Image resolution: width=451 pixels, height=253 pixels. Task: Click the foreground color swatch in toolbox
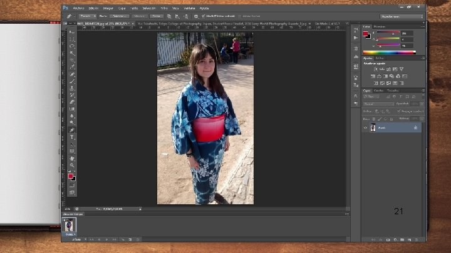pos(70,176)
